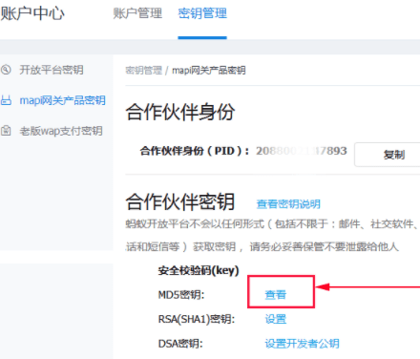Copy the PID with the 复制 button
This screenshot has height=359, width=420.
click(x=394, y=155)
